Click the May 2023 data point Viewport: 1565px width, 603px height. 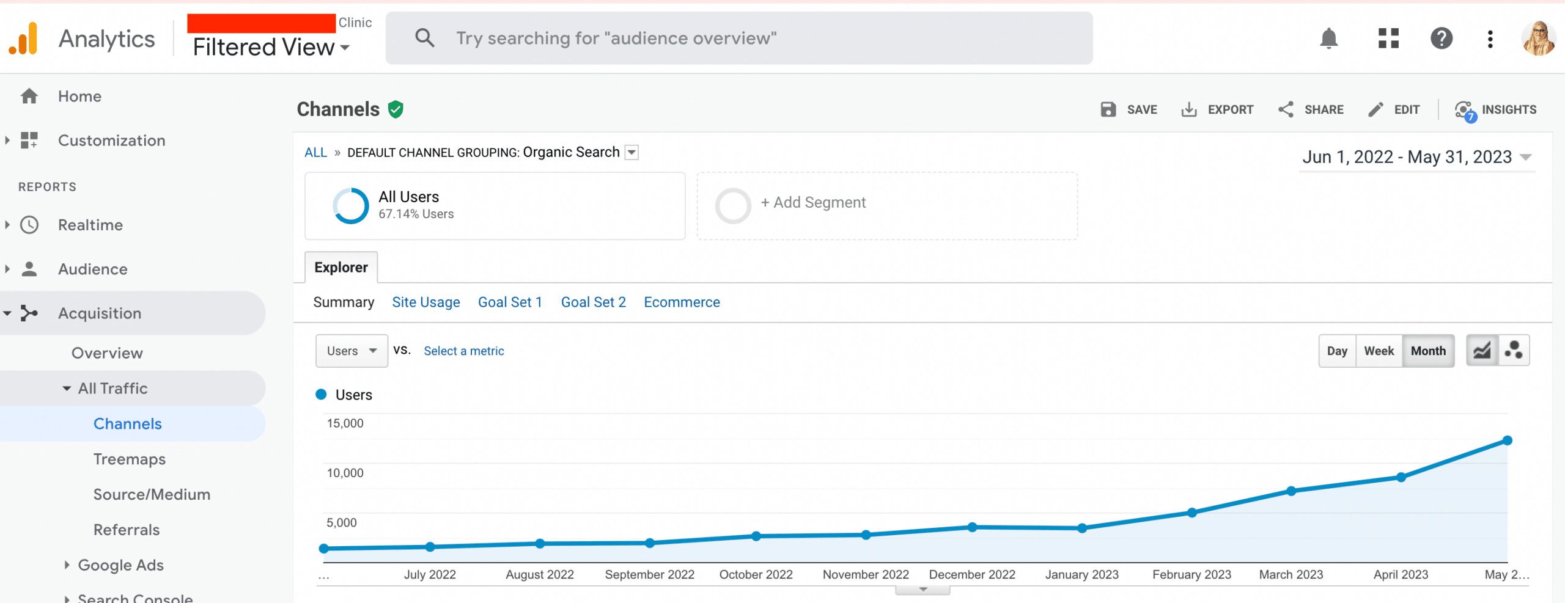(1507, 440)
